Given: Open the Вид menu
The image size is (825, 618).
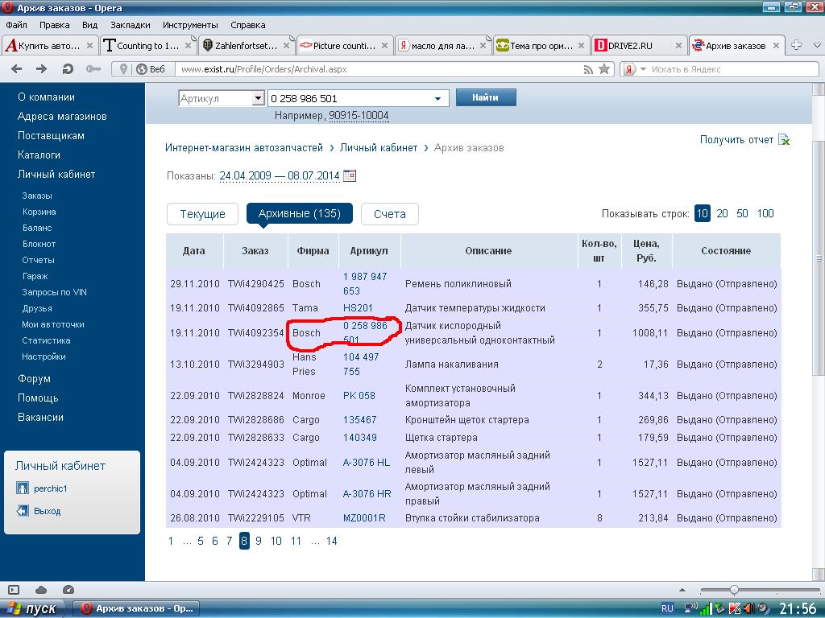Looking at the screenshot, I should tap(89, 25).
